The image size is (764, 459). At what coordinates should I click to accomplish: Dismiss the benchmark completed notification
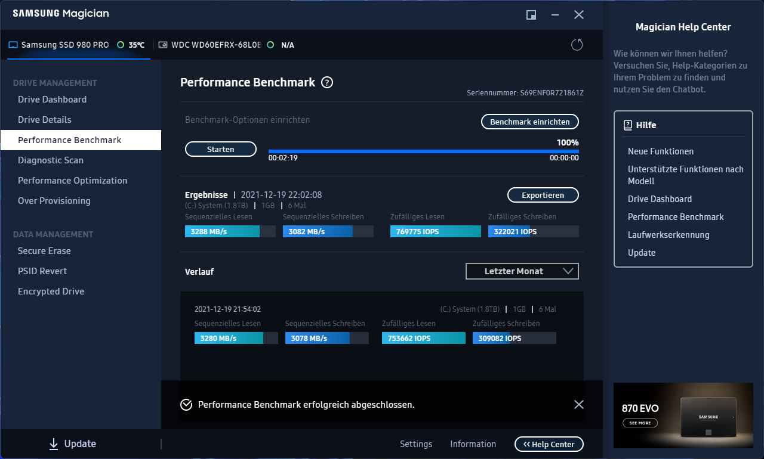(578, 404)
